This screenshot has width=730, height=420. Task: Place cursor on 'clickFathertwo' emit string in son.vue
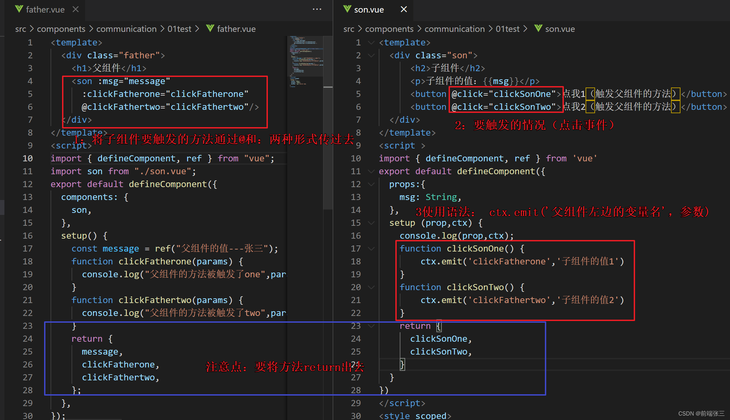[509, 300]
